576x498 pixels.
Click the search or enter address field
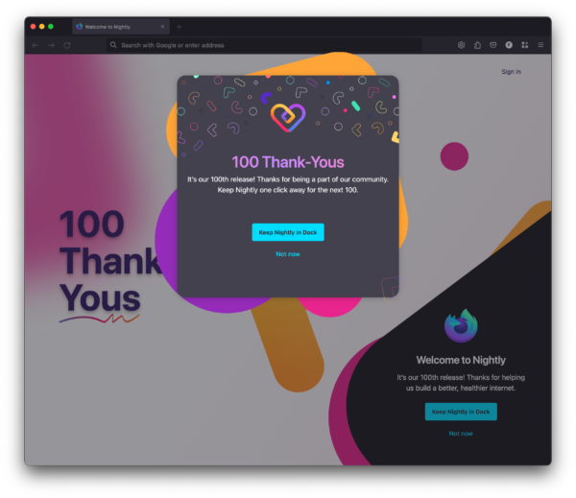pos(264,45)
